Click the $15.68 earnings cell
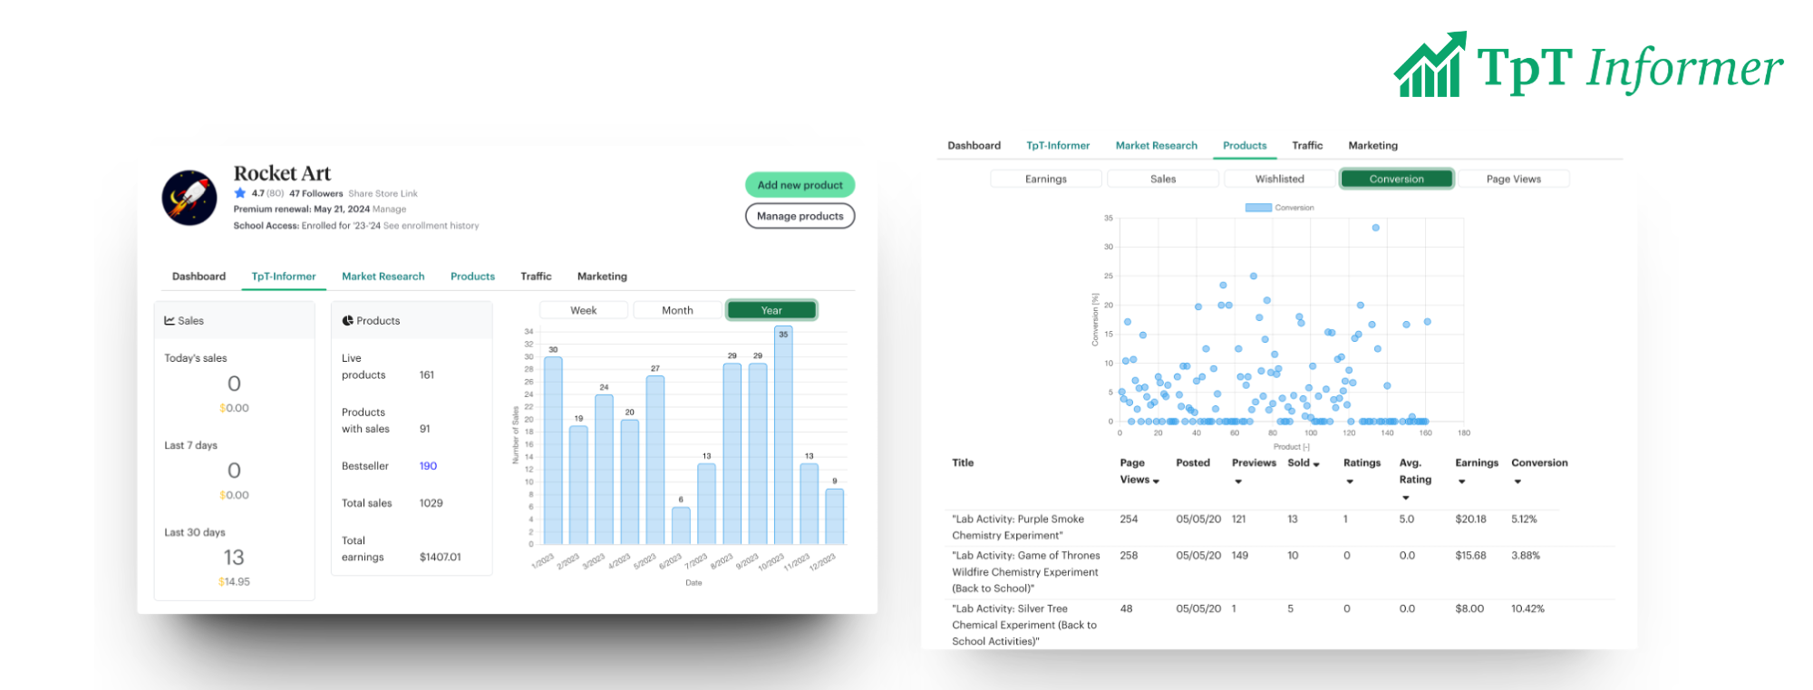The image size is (1813, 690). 1470,556
